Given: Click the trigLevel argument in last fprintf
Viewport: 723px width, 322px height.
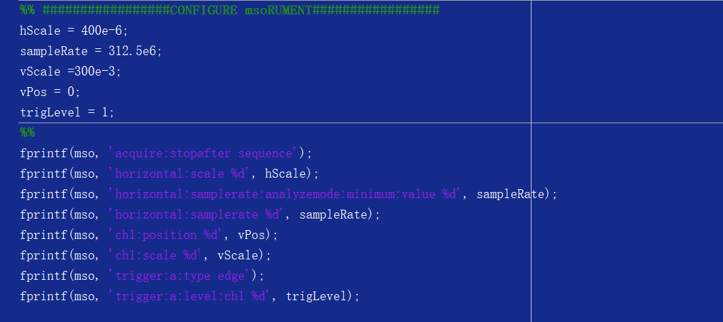Looking at the screenshot, I should 316,295.
